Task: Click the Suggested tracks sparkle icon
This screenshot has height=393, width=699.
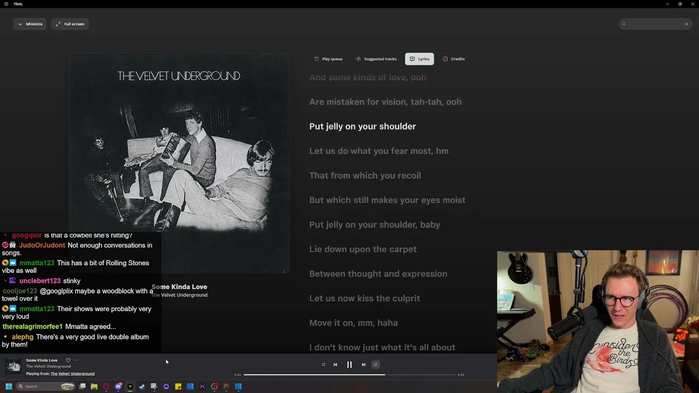Action: [x=358, y=59]
